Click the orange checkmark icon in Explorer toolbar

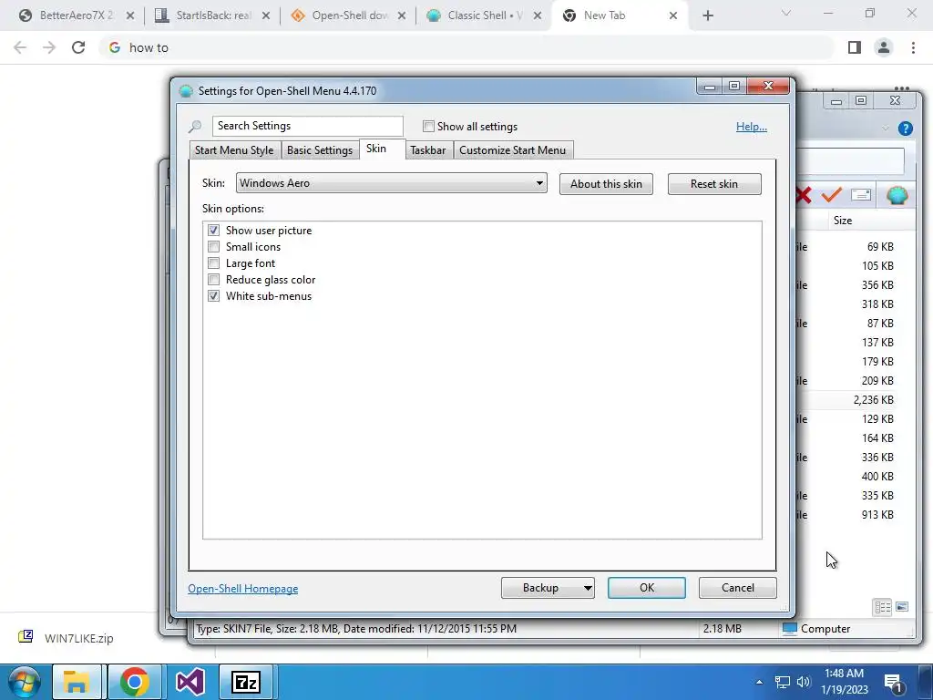831,195
